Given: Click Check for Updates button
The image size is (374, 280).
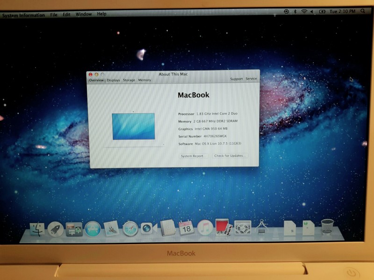Looking at the screenshot, I should (x=230, y=156).
